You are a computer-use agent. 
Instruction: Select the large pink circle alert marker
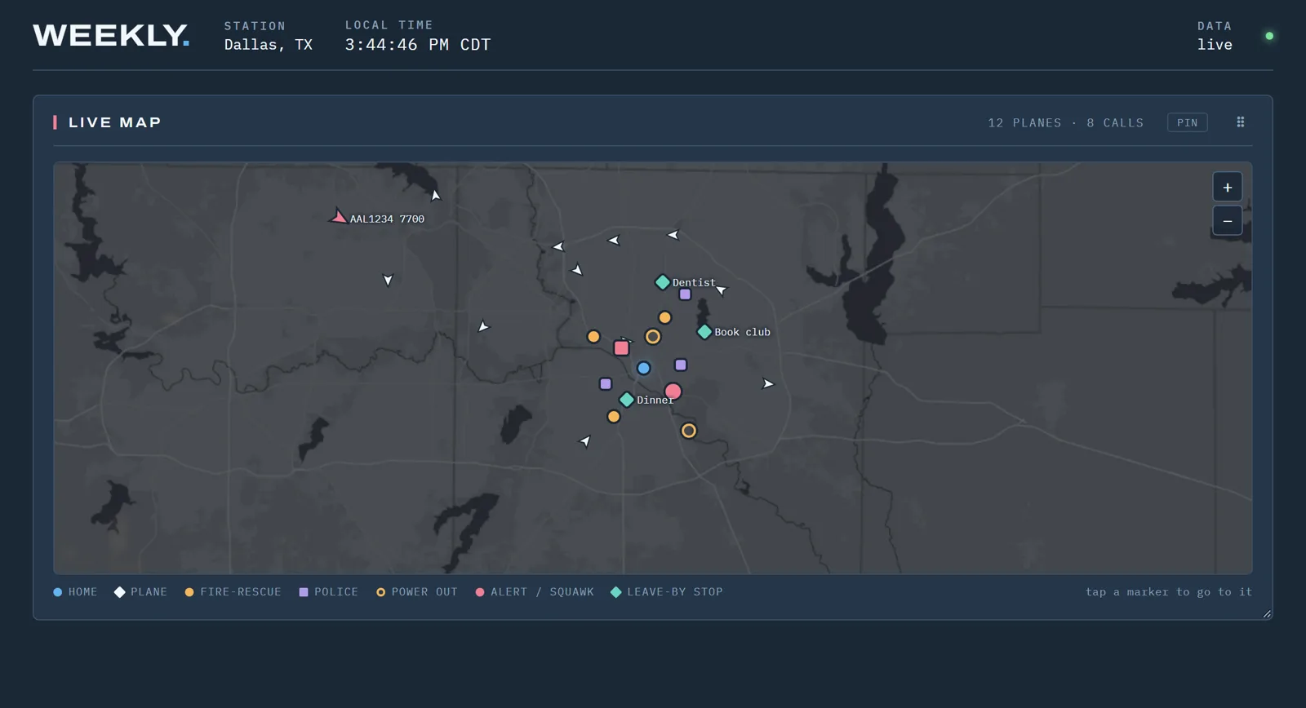[673, 392]
